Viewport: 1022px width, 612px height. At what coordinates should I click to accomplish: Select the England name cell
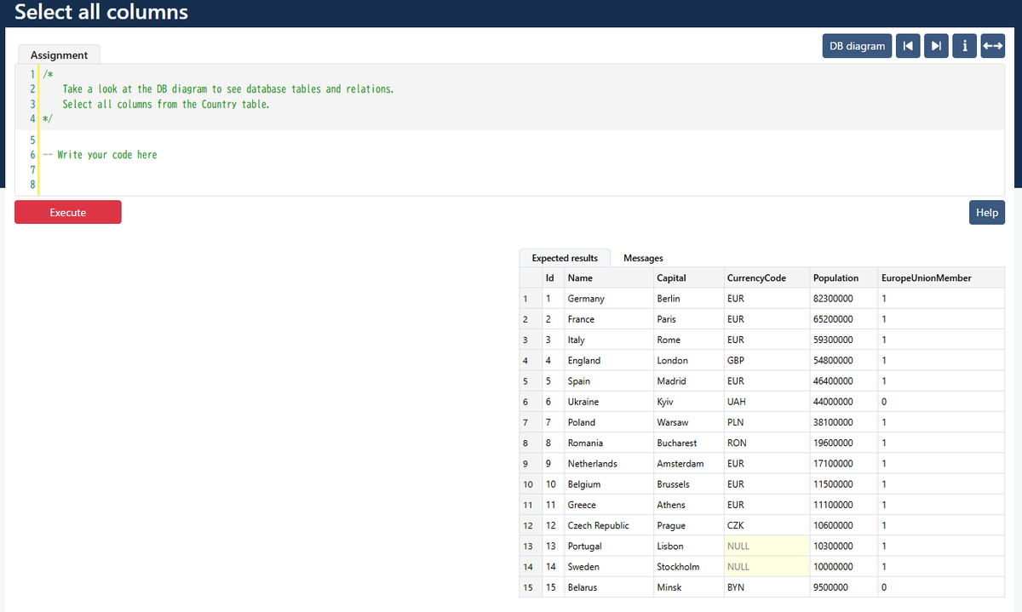(609, 360)
